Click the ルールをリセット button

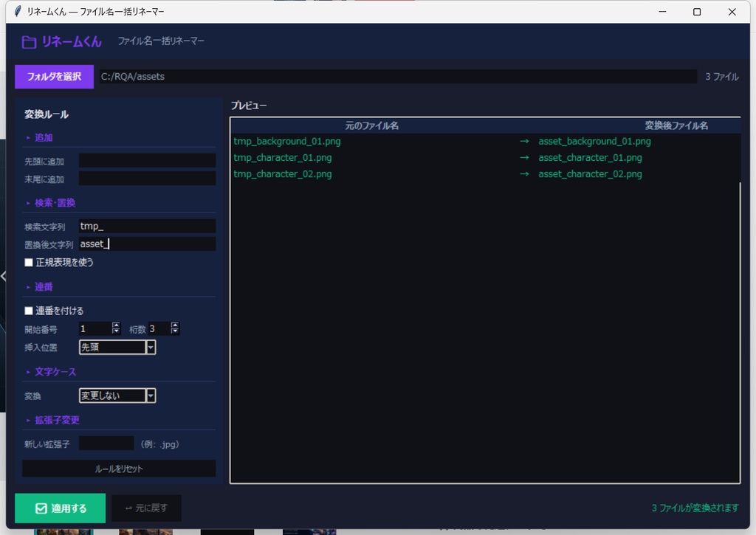tap(119, 469)
